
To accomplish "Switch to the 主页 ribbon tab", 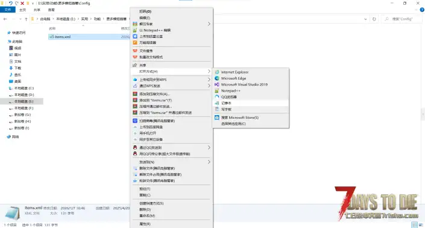I will 22,10.
